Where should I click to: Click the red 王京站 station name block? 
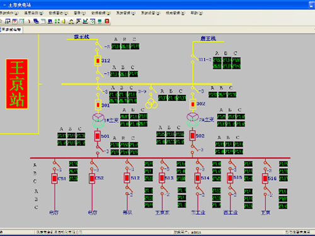[17, 84]
